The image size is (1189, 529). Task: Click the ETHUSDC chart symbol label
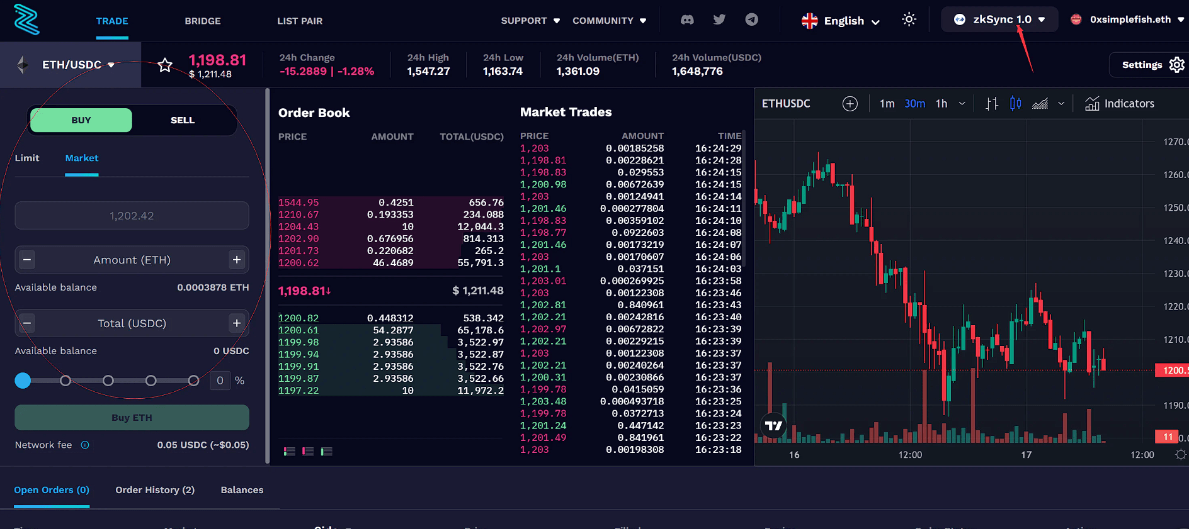point(786,104)
